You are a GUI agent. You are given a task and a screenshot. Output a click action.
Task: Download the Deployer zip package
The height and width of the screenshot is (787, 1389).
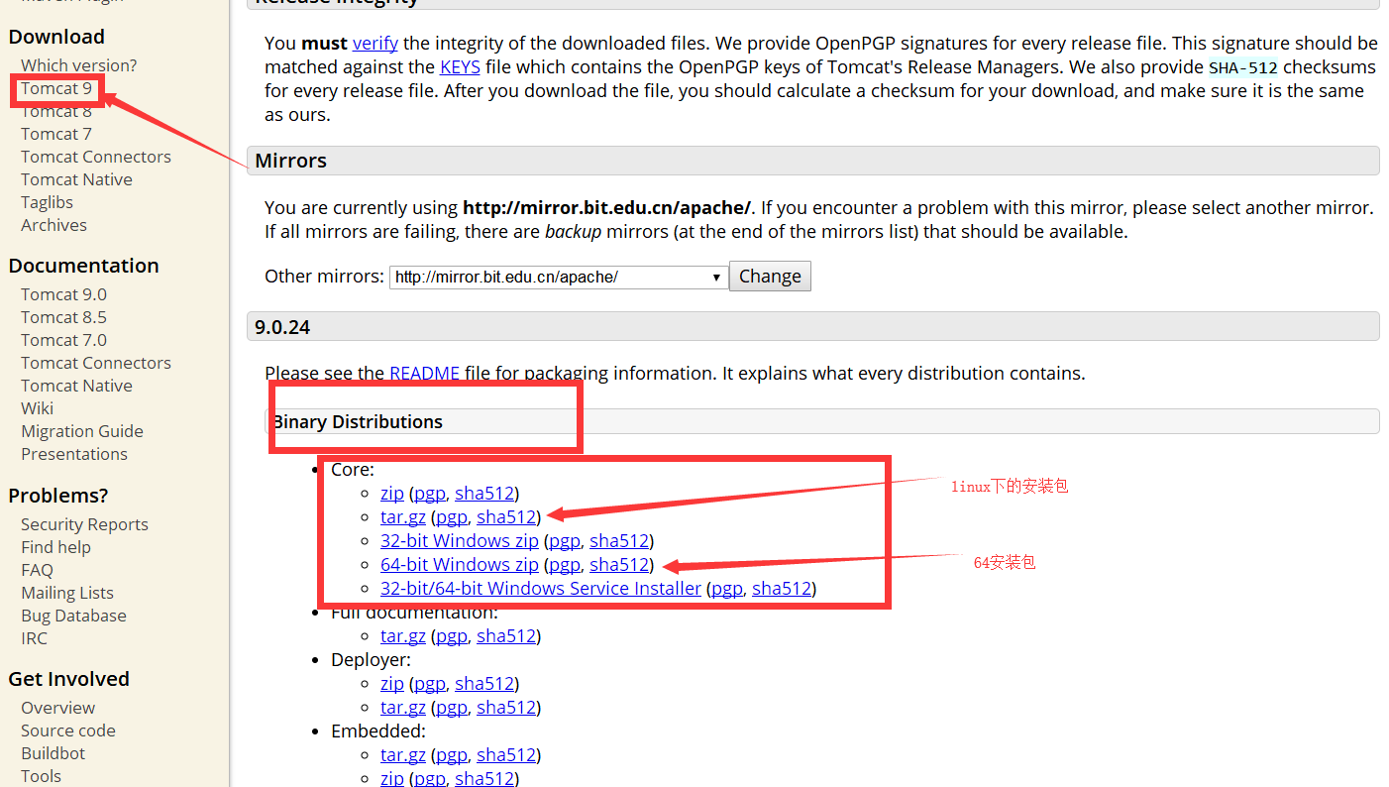coord(392,683)
